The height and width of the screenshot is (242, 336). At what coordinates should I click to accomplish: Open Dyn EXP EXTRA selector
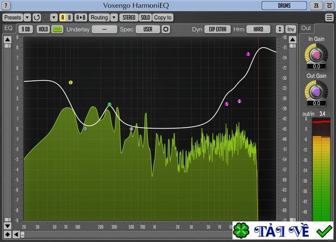click(217, 29)
